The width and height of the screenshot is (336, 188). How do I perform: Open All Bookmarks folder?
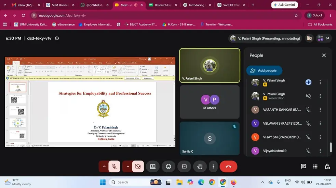pyautogui.click(x=320, y=25)
